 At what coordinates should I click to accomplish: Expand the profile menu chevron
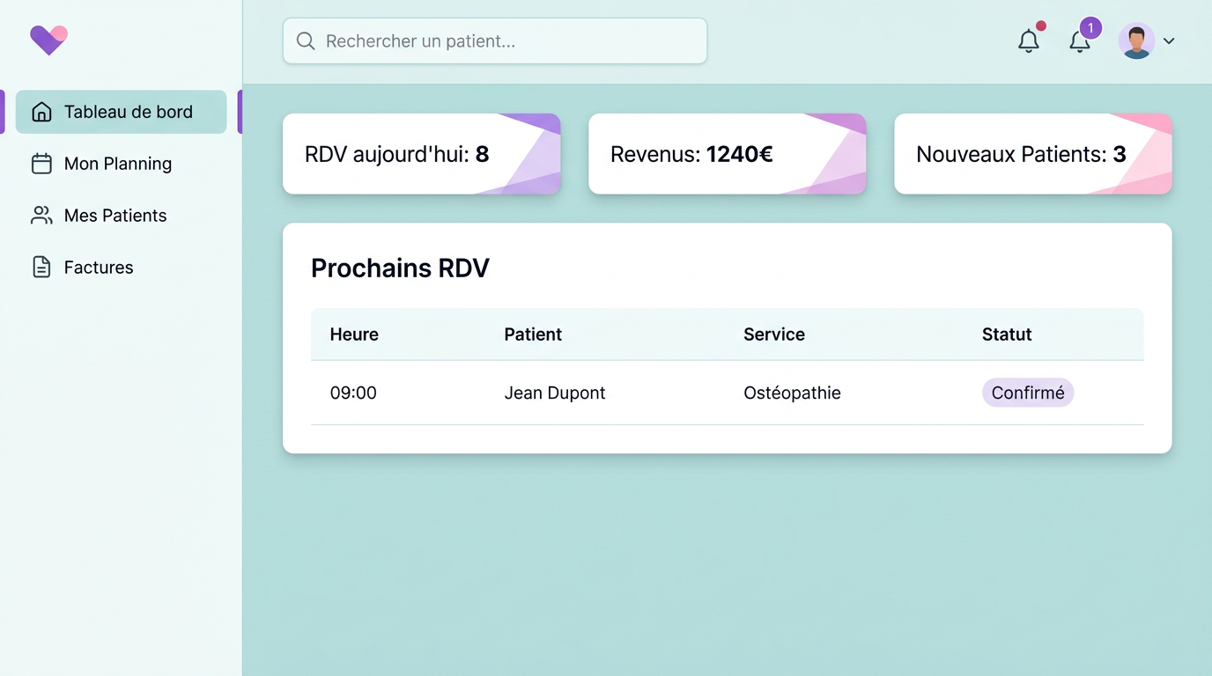coord(1169,41)
